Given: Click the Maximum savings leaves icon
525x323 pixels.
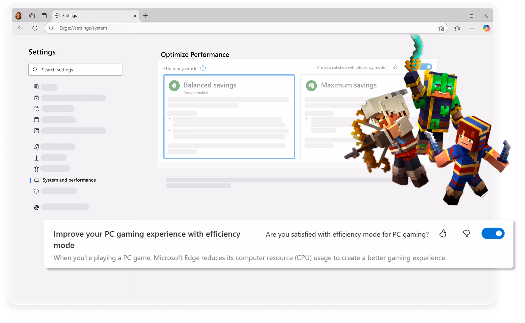Looking at the screenshot, I should coord(311,86).
